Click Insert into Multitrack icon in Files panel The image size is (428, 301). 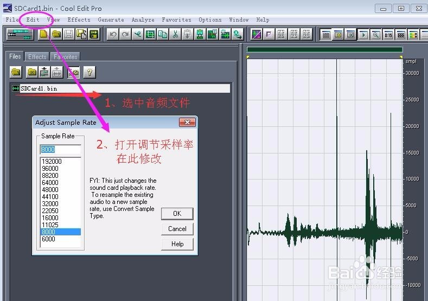pyautogui.click(x=44, y=72)
